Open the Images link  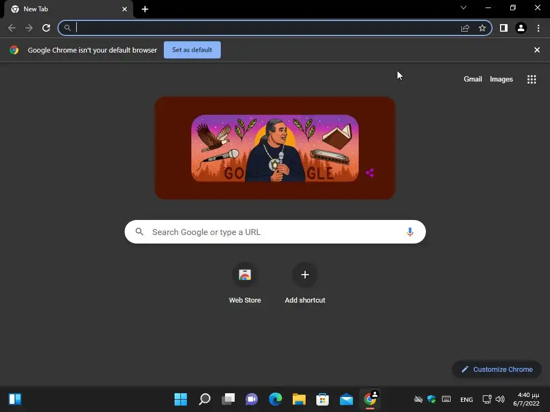[x=501, y=79]
